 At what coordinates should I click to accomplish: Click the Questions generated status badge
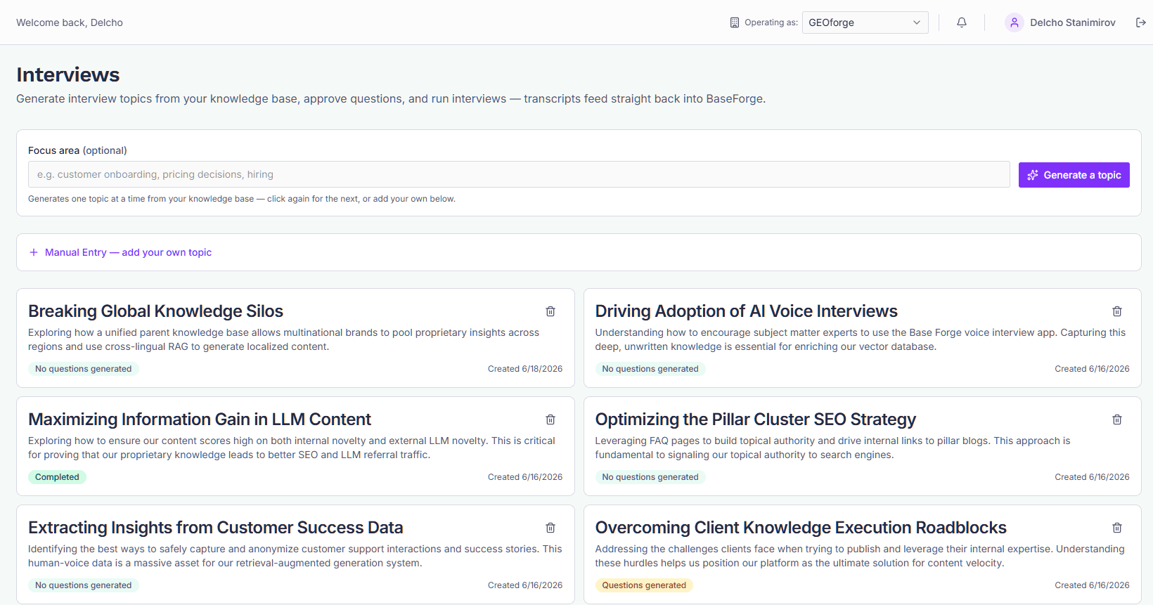tap(644, 585)
